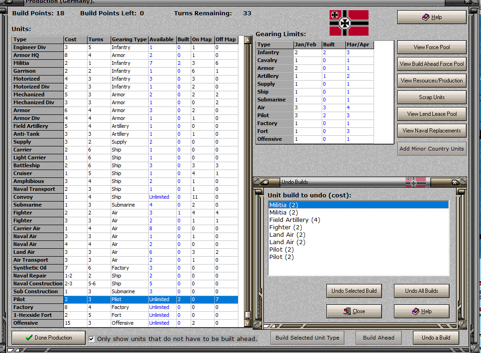Select the Naval Transport row
The height and width of the screenshot is (353, 481).
point(125,189)
